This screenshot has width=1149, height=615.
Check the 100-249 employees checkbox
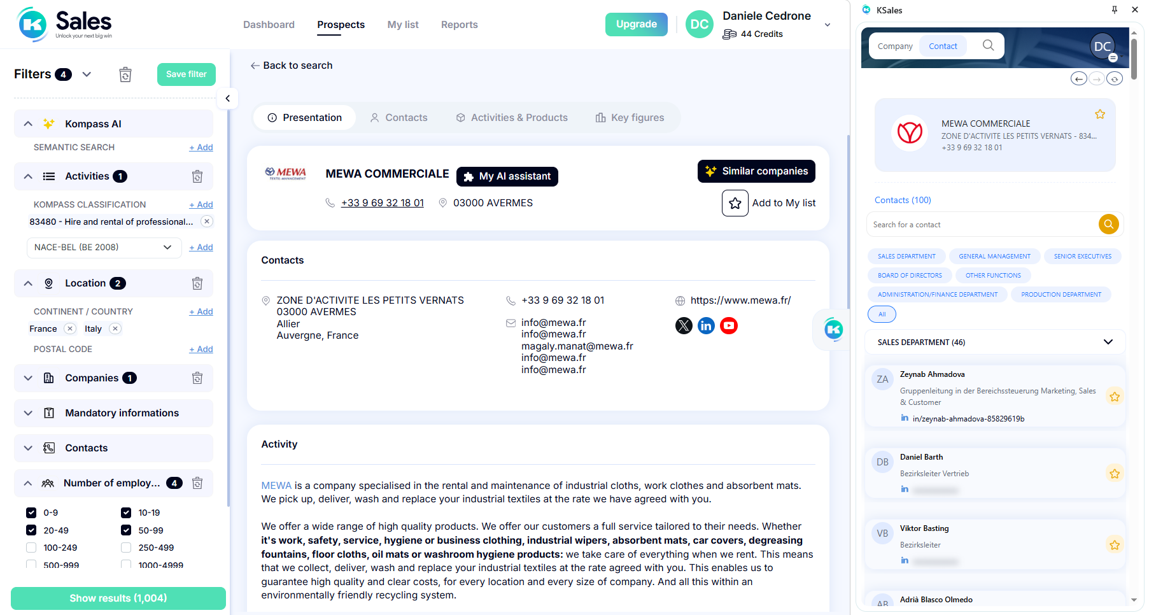point(31,548)
